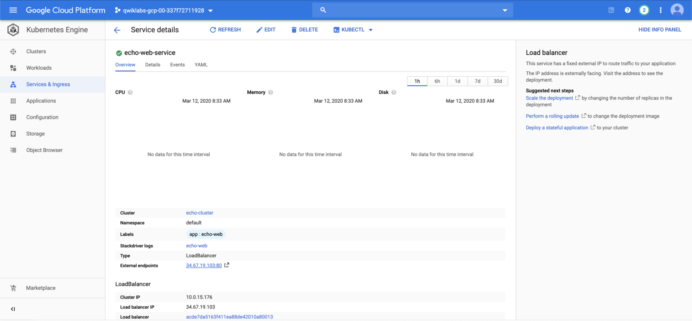Open Deploy a stateful application link
This screenshot has height=321, width=692.
pos(557,128)
